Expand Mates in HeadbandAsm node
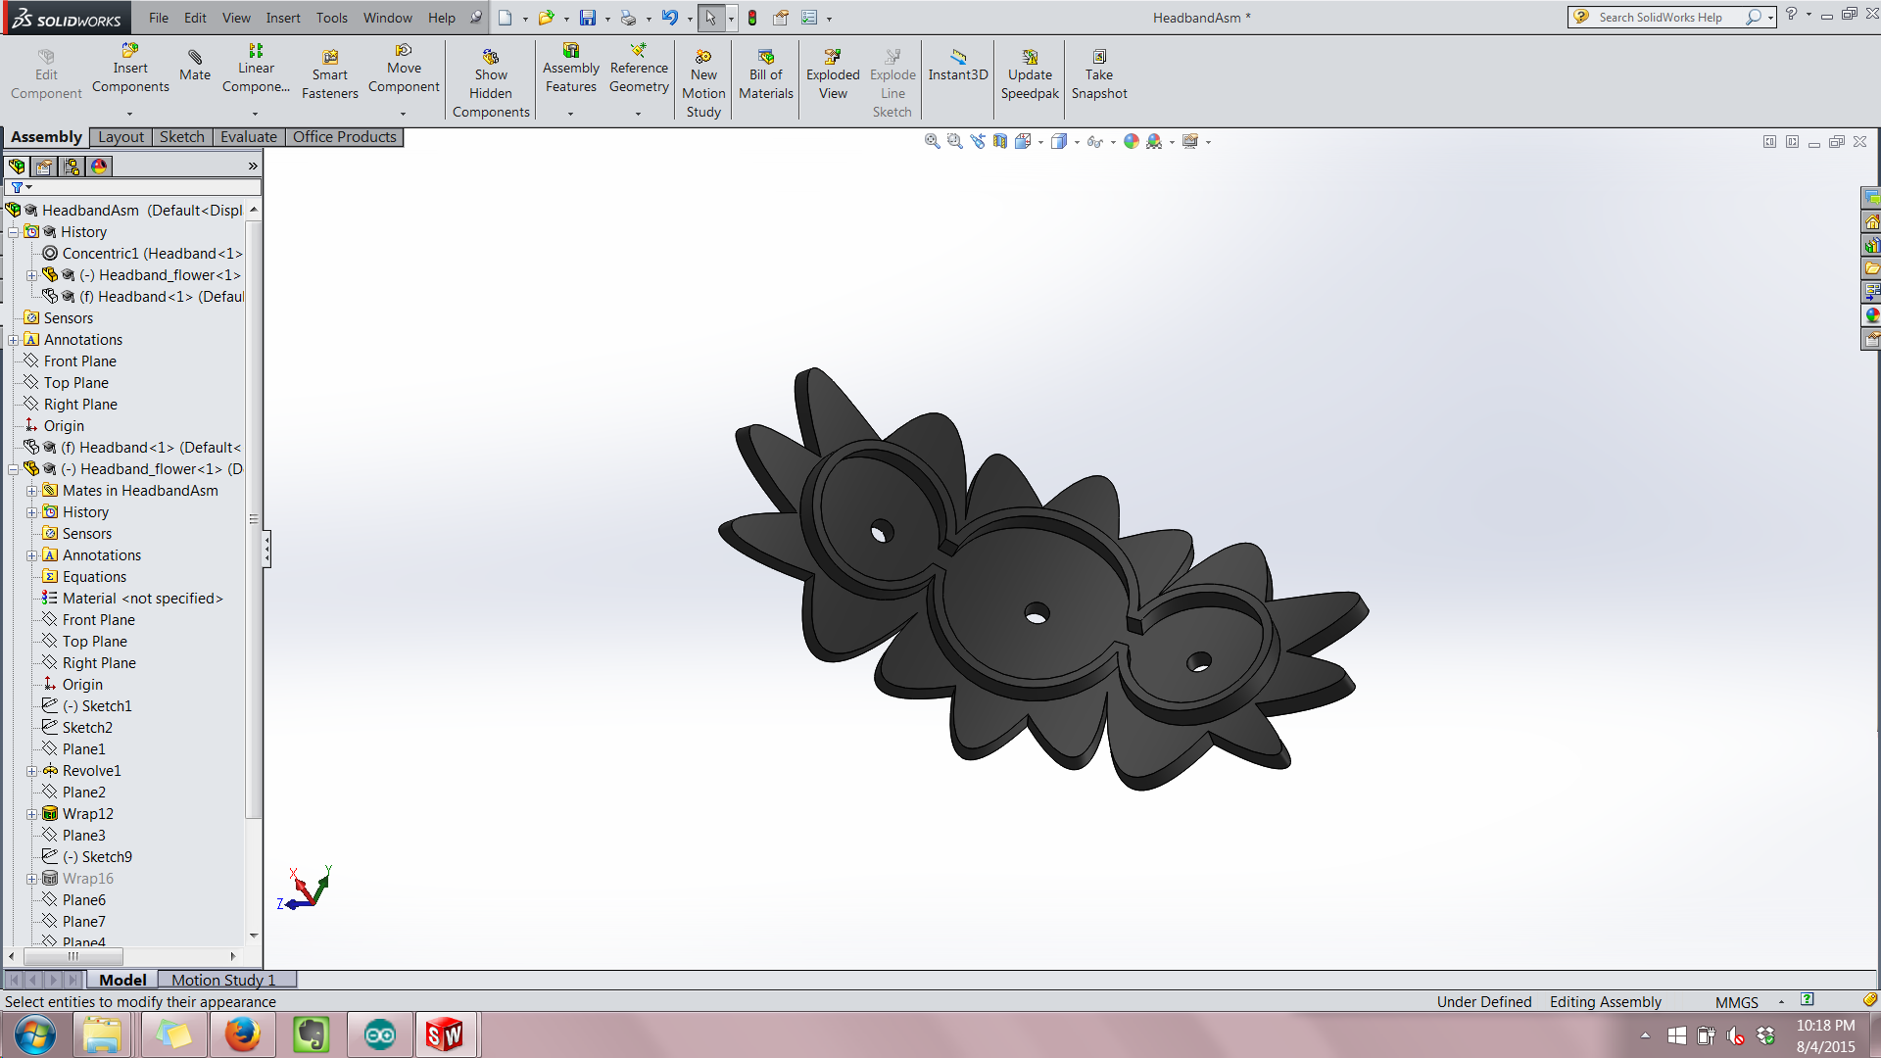Viewport: 1881px width, 1058px height. (31, 491)
